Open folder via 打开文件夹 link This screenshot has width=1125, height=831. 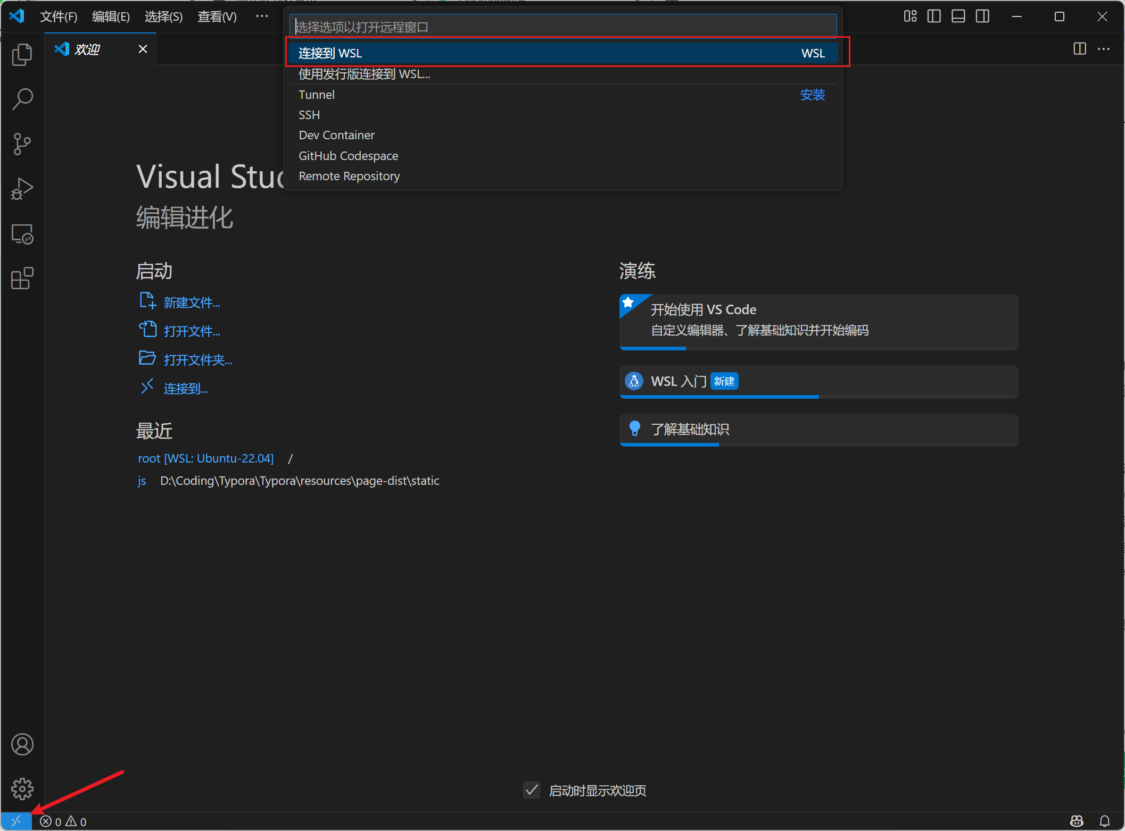pyautogui.click(x=197, y=359)
